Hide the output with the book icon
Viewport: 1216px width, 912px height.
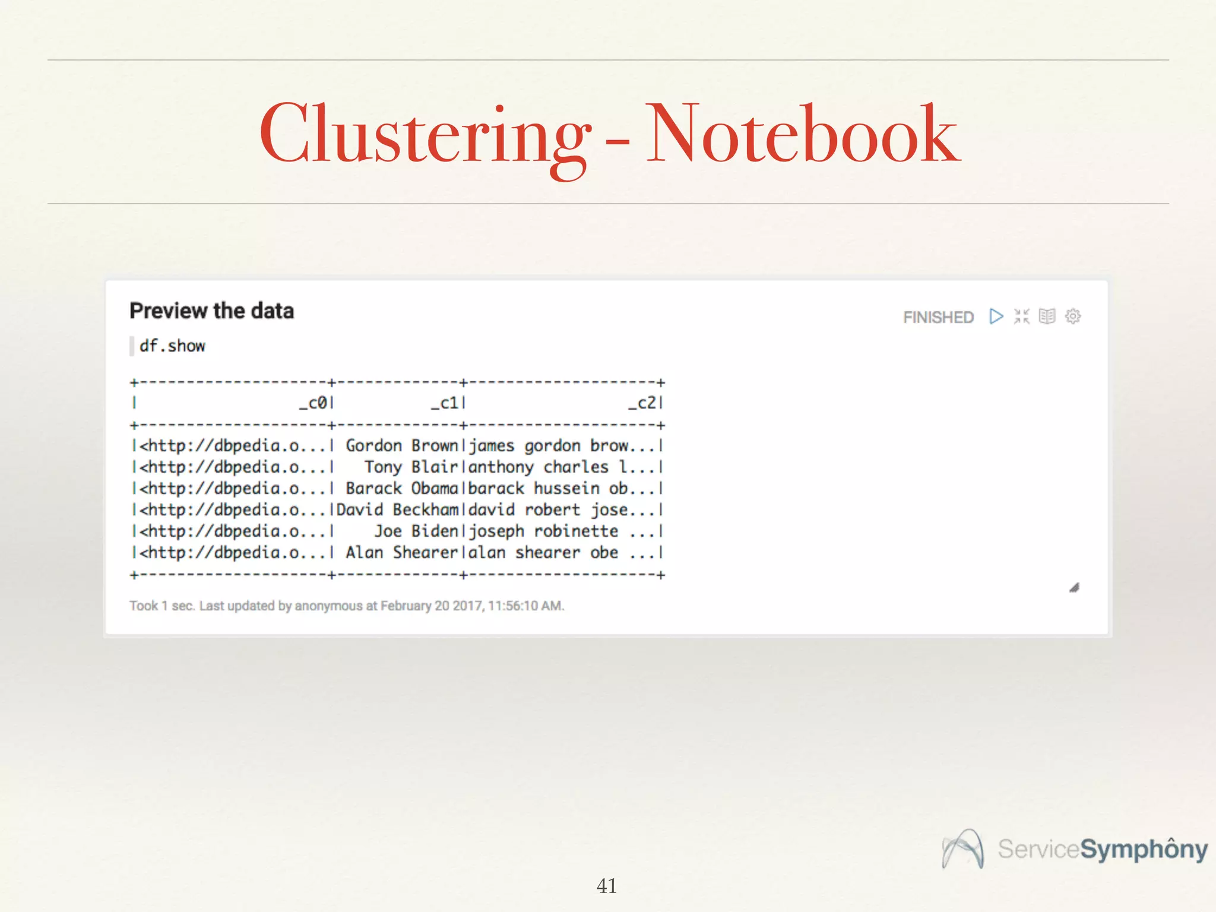(1047, 316)
